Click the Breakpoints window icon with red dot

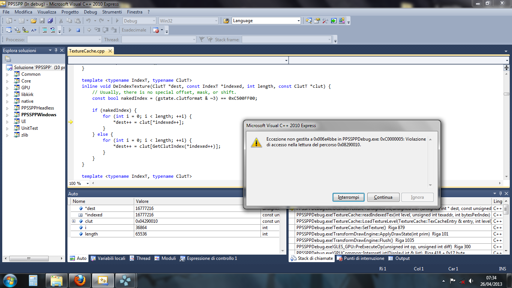[156, 30]
